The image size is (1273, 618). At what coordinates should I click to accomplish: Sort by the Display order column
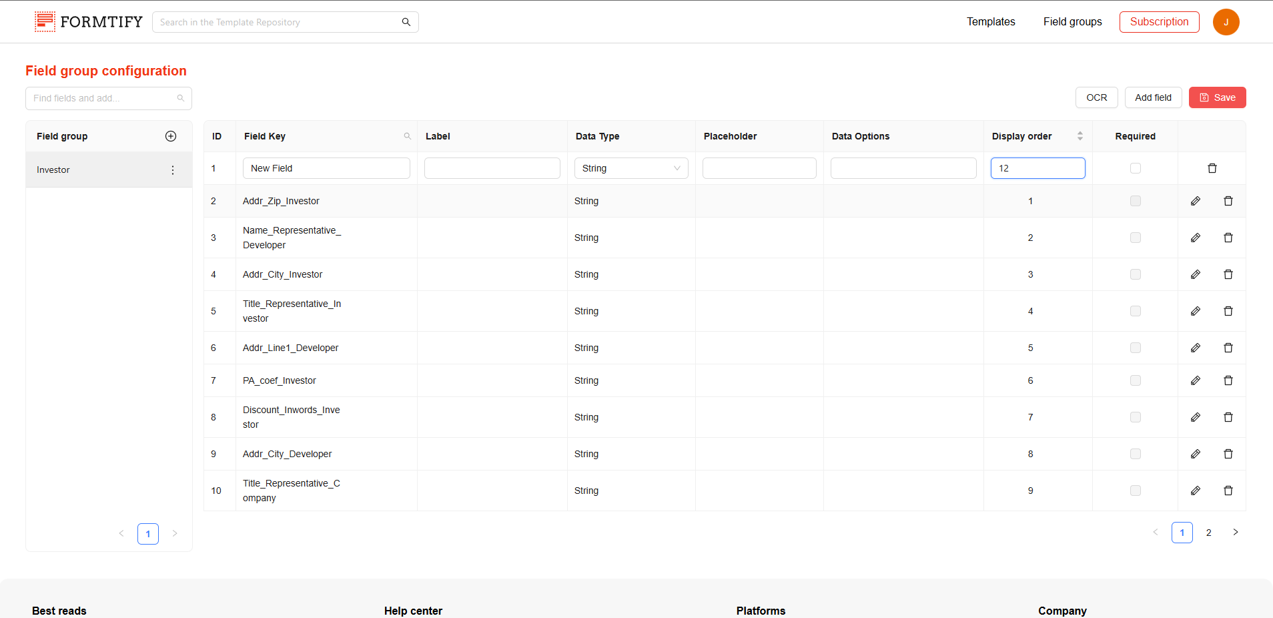click(x=1080, y=136)
